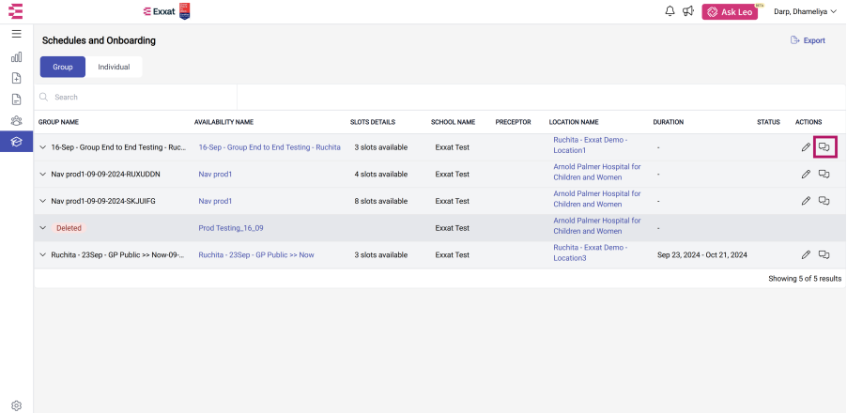Open the document list sidebar icon
The image size is (847, 413).
coord(16,99)
